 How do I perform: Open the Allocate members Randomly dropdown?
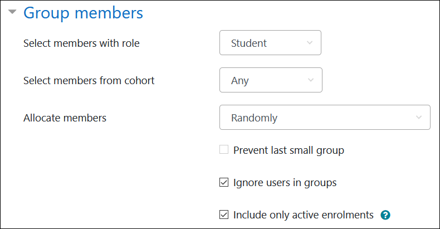[325, 118]
